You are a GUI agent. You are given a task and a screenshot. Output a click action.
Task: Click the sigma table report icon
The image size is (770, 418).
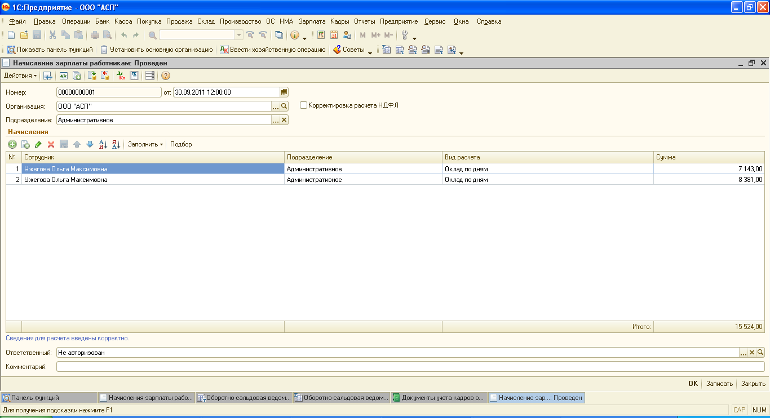coord(387,50)
